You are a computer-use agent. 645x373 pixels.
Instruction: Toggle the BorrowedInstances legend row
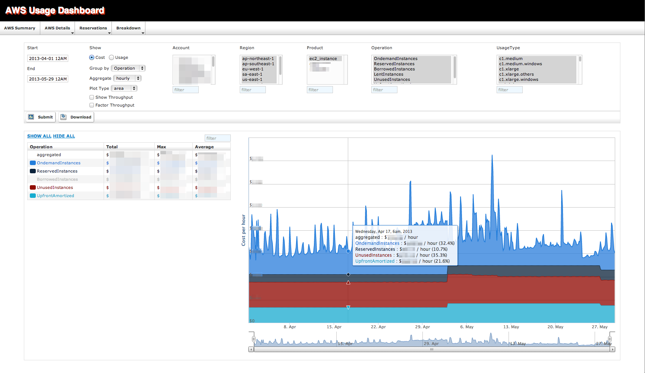[x=129, y=179]
